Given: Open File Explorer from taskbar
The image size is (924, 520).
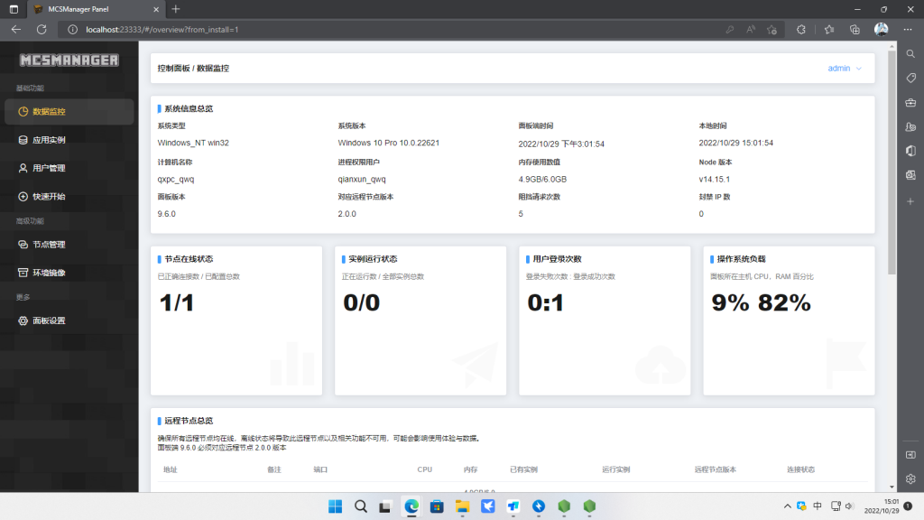Looking at the screenshot, I should pos(462,506).
